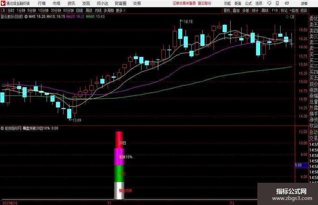
Task: Open the 行情 menu
Action: [42, 3]
